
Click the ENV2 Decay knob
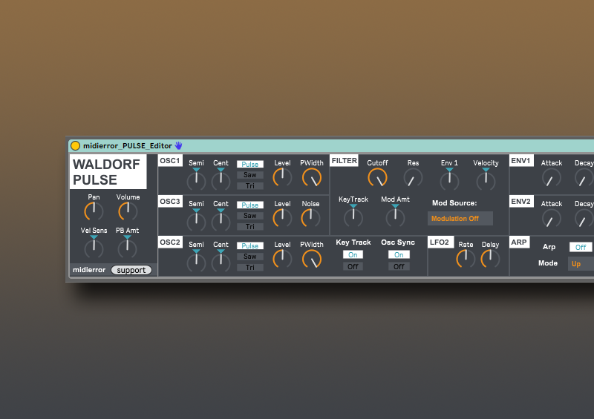[x=584, y=218]
